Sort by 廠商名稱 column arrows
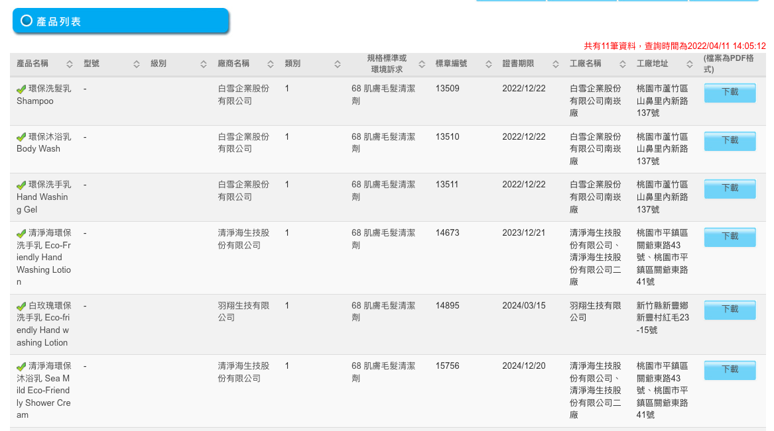Viewport: 774px width, 431px height. coord(271,64)
